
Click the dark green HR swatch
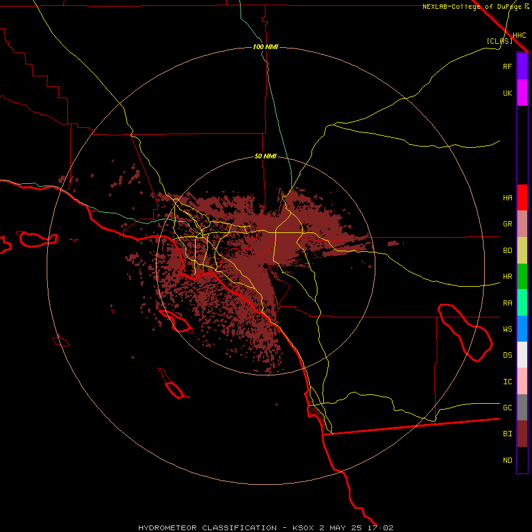[x=522, y=277]
